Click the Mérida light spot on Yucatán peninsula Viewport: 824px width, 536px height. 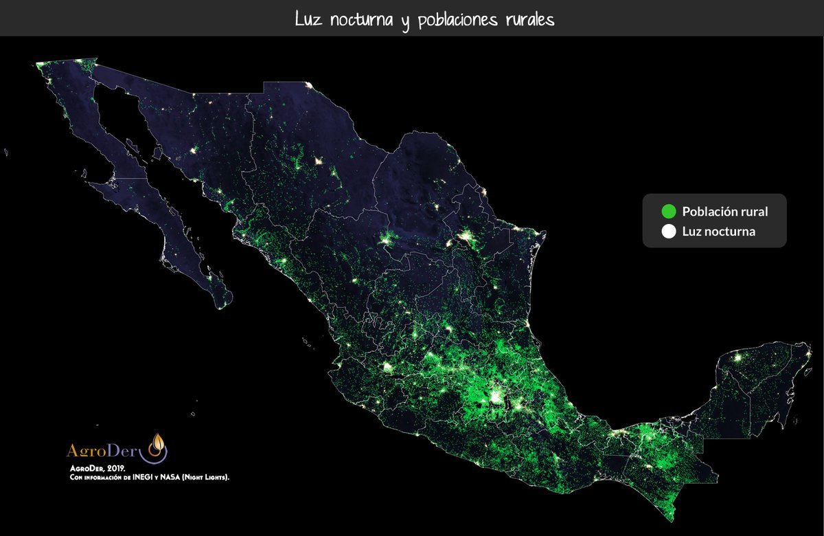(738, 357)
